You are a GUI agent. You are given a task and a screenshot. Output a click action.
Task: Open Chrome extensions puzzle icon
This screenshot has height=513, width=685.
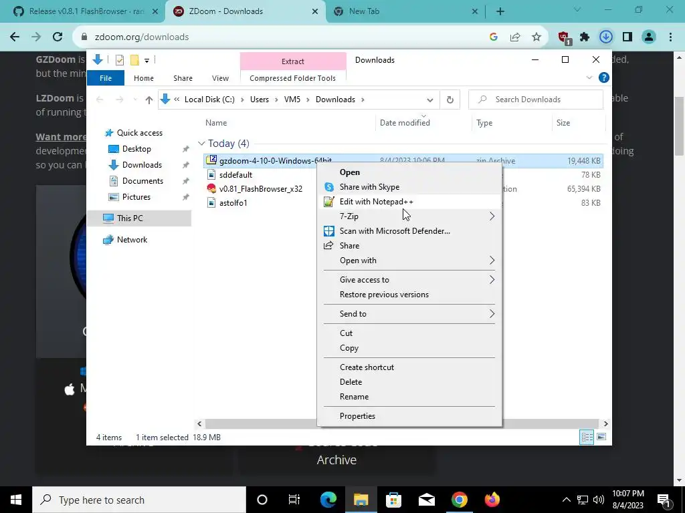pos(585,37)
